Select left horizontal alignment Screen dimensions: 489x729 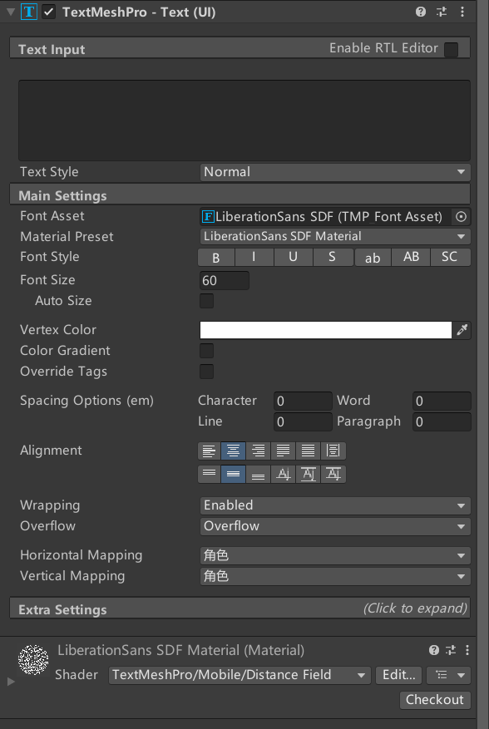click(x=209, y=451)
